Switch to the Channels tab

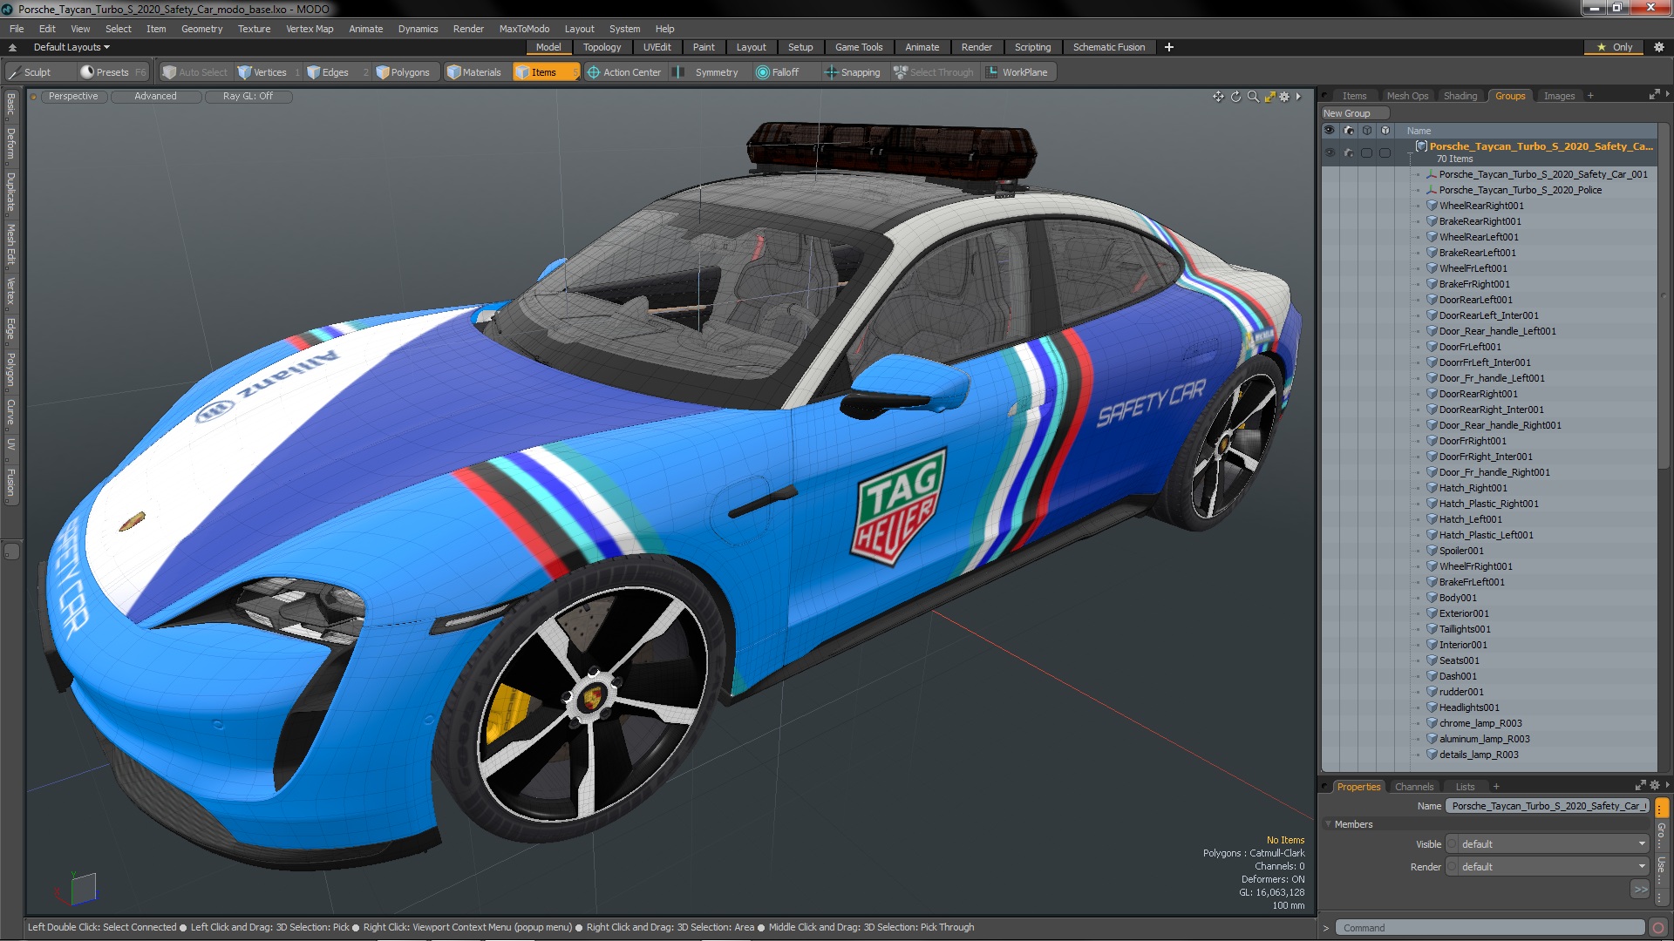point(1413,787)
